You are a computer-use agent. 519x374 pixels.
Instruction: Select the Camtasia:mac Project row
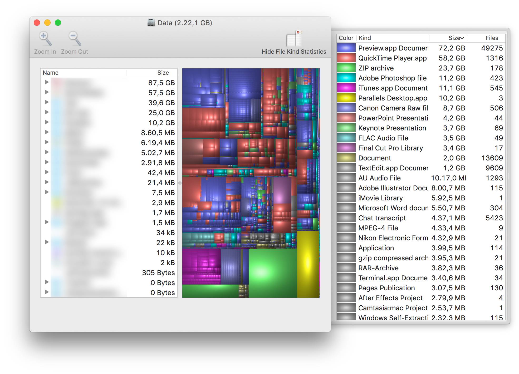[421, 308]
